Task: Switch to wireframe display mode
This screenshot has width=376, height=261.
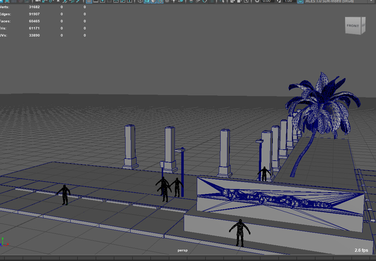Action: 140,1
